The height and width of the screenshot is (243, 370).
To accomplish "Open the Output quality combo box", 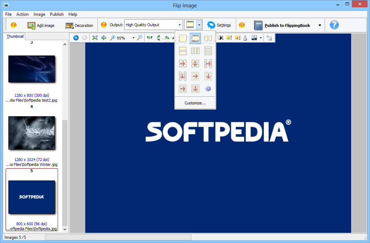I will 153,25.
